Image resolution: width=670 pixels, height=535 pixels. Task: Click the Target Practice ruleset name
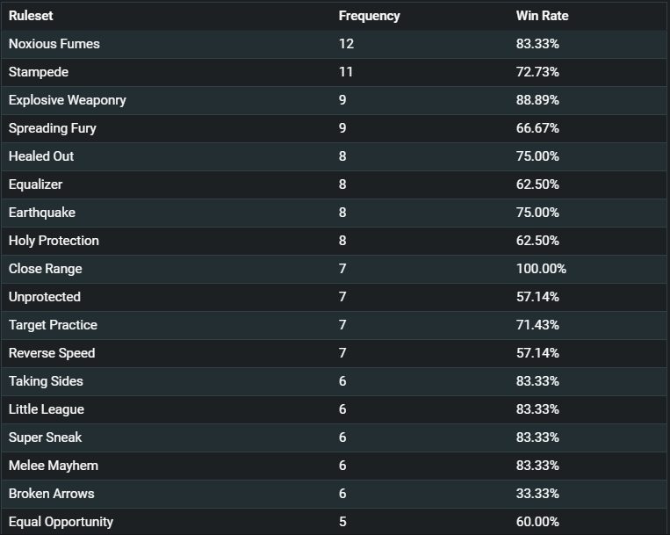pyautogui.click(x=53, y=325)
